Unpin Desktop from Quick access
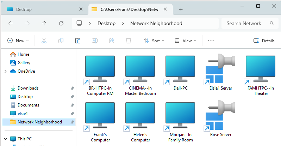 72,97
